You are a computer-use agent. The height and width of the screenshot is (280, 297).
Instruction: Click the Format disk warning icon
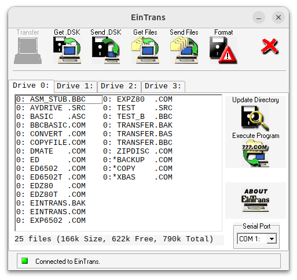(x=223, y=50)
